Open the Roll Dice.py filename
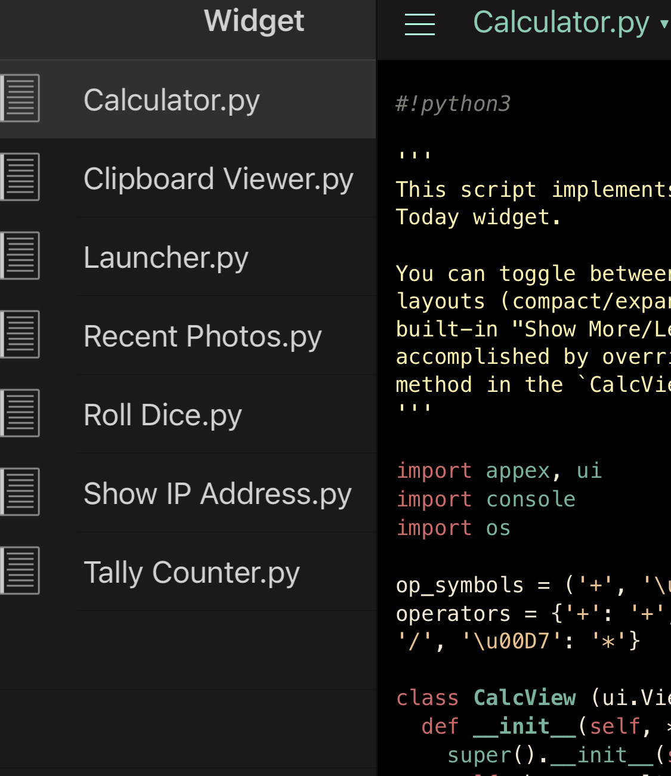This screenshot has height=776, width=671. (162, 415)
